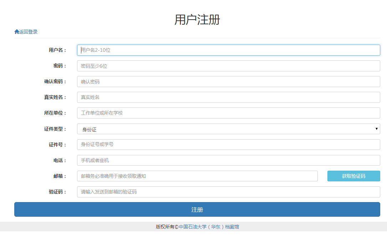Viewport: 387px width, 236px height.
Task: Focus the 工作单位或所在学校 field
Action: pos(228,113)
